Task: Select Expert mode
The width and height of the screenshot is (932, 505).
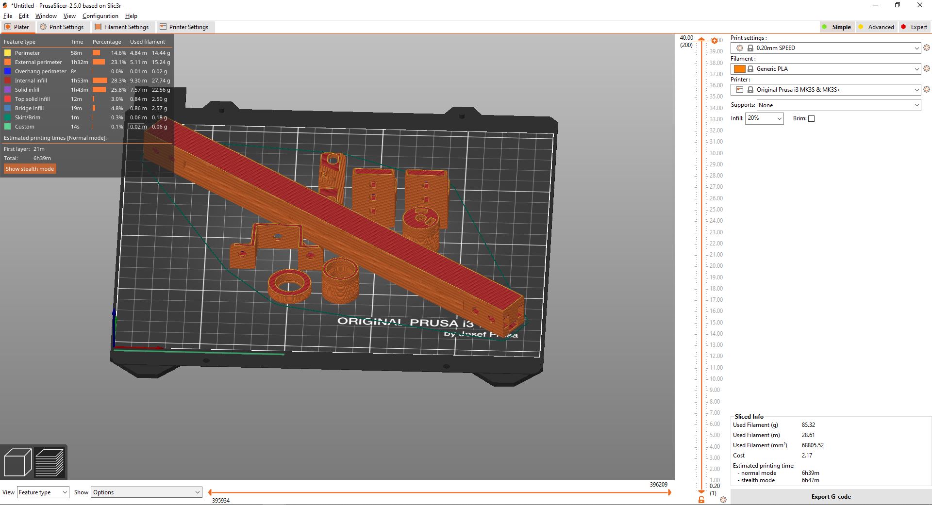Action: [x=914, y=27]
